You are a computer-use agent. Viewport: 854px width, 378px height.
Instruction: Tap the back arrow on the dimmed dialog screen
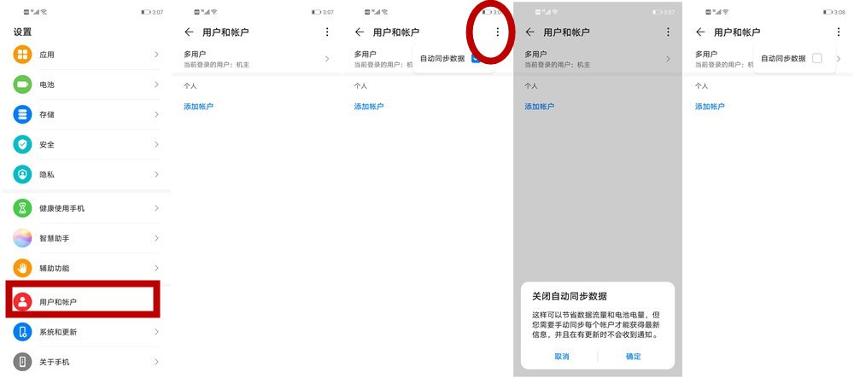[x=529, y=32]
